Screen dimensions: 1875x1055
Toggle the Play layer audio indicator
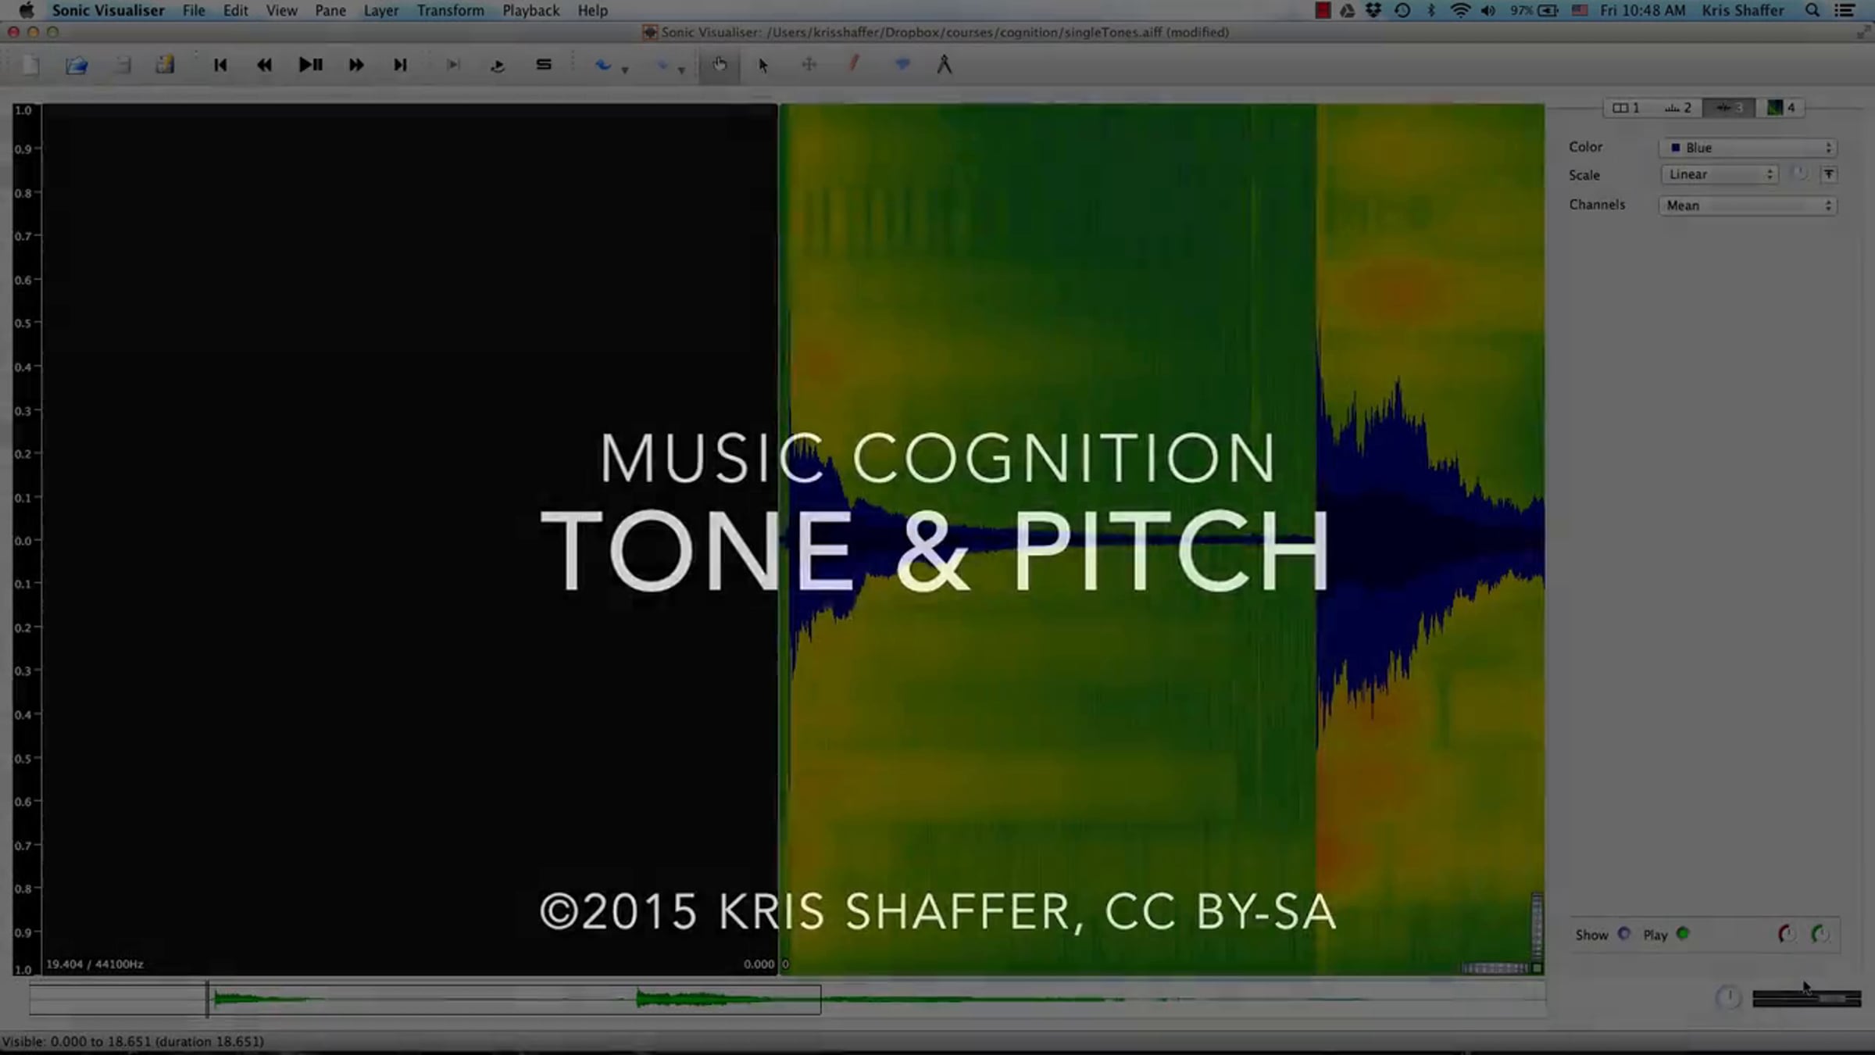coord(1683,934)
